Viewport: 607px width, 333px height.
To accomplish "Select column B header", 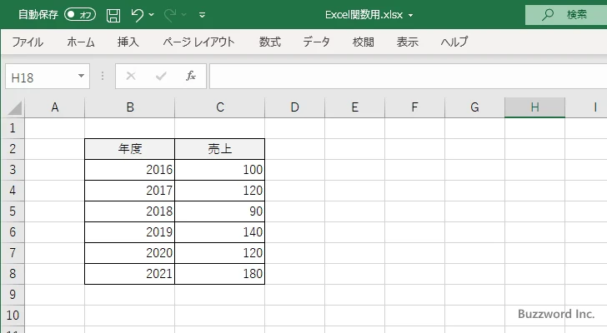I will (x=130, y=107).
